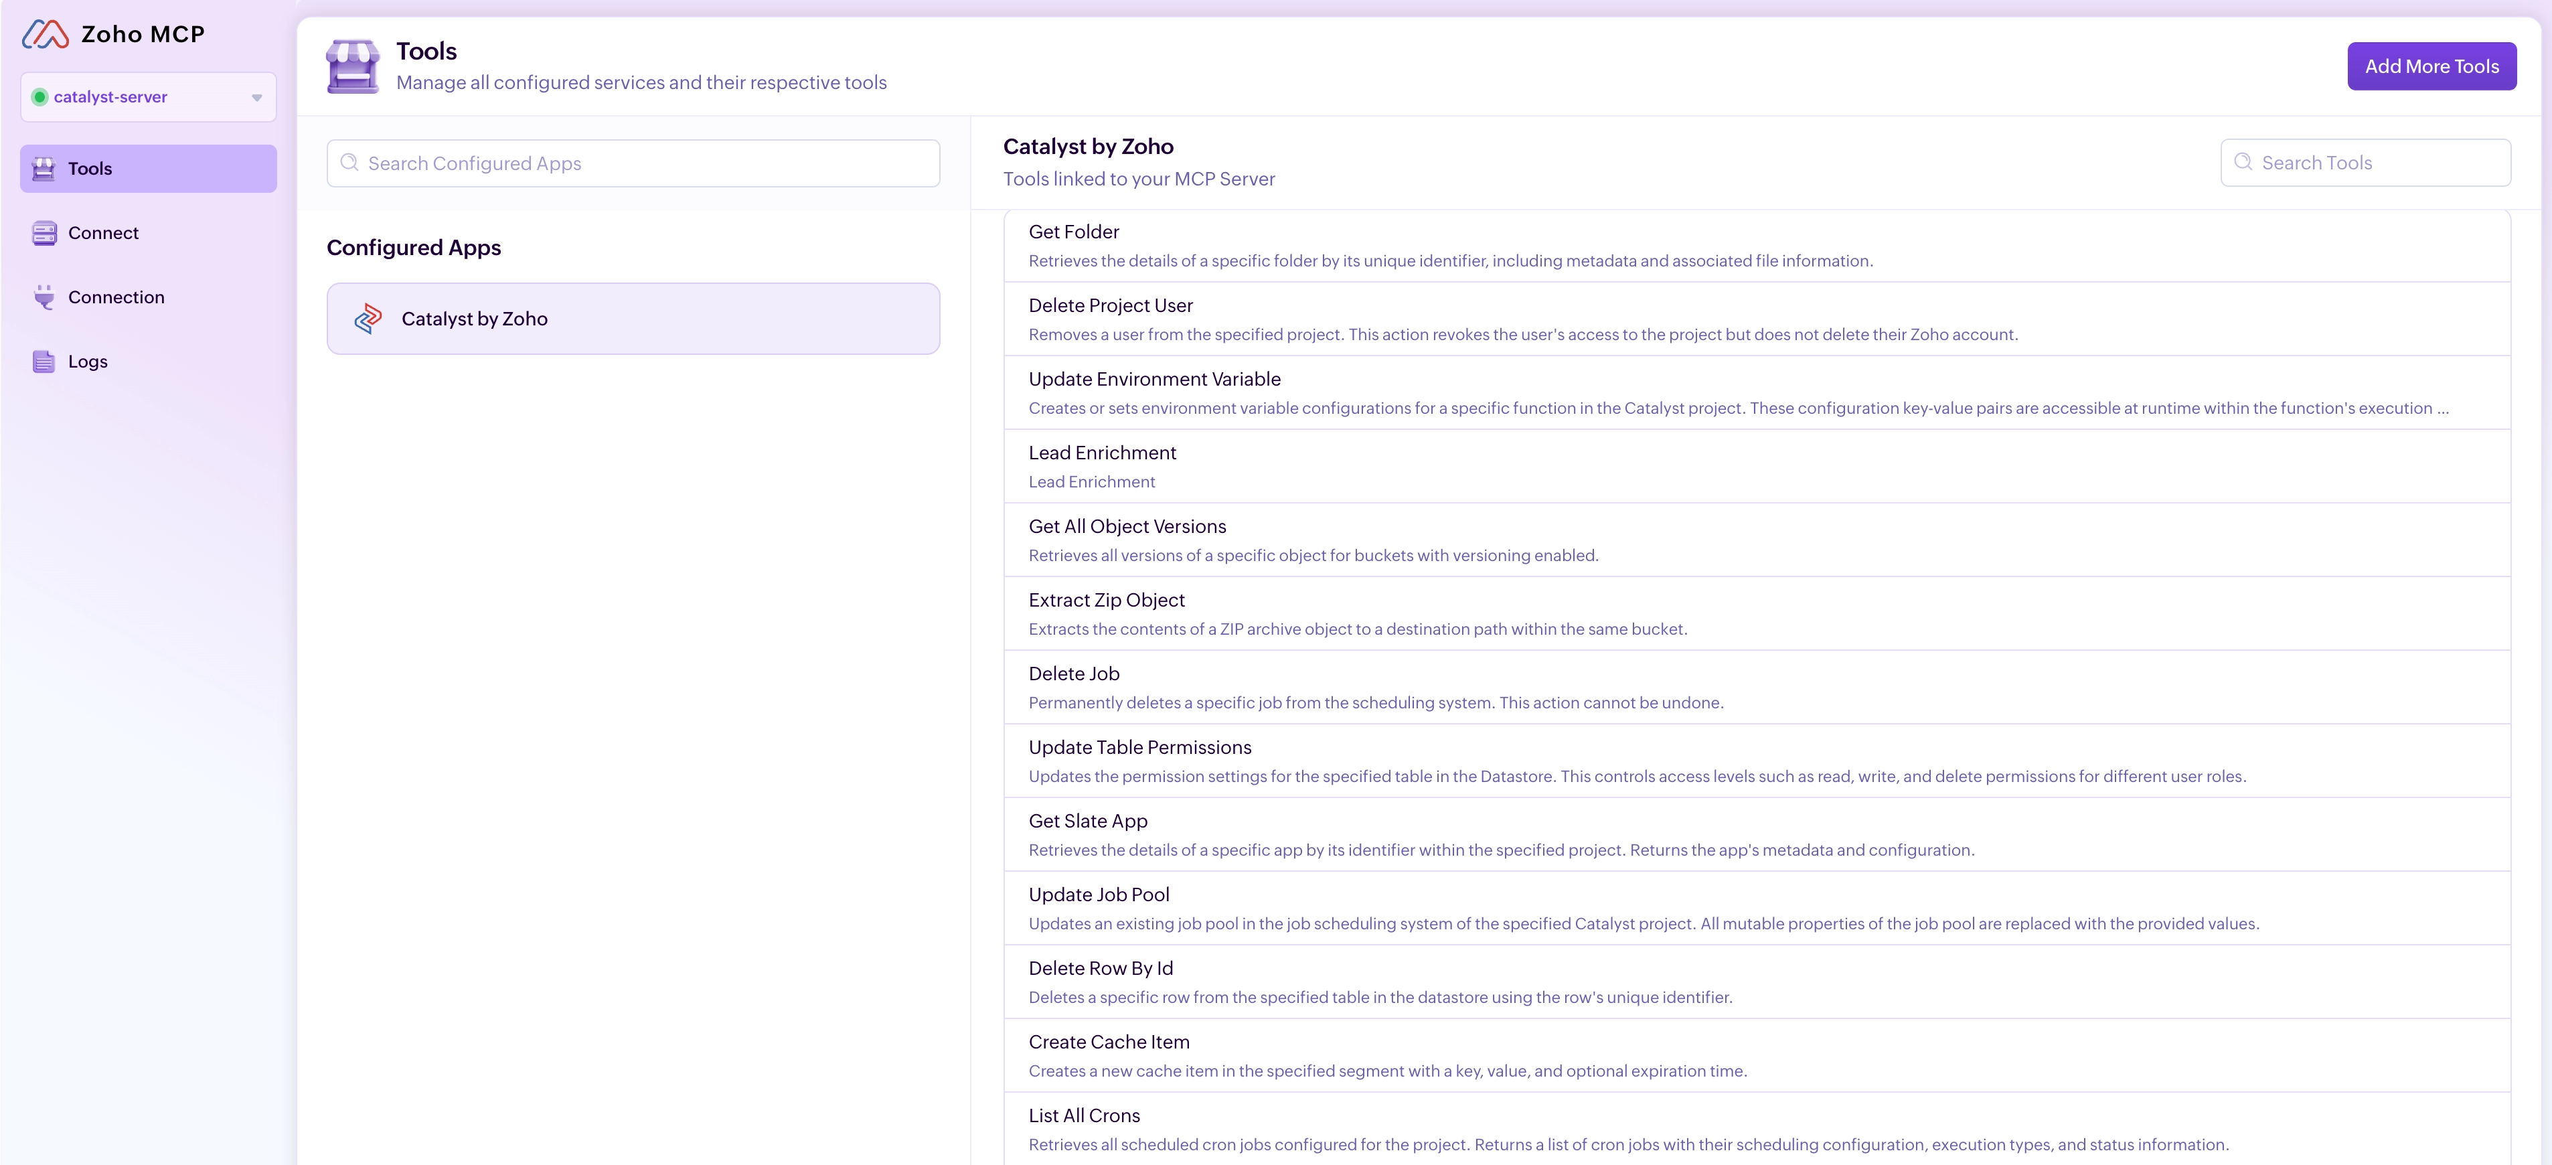Click description 'Retrieves the details of a specific app'
Image resolution: width=2552 pixels, height=1165 pixels.
[1501, 850]
